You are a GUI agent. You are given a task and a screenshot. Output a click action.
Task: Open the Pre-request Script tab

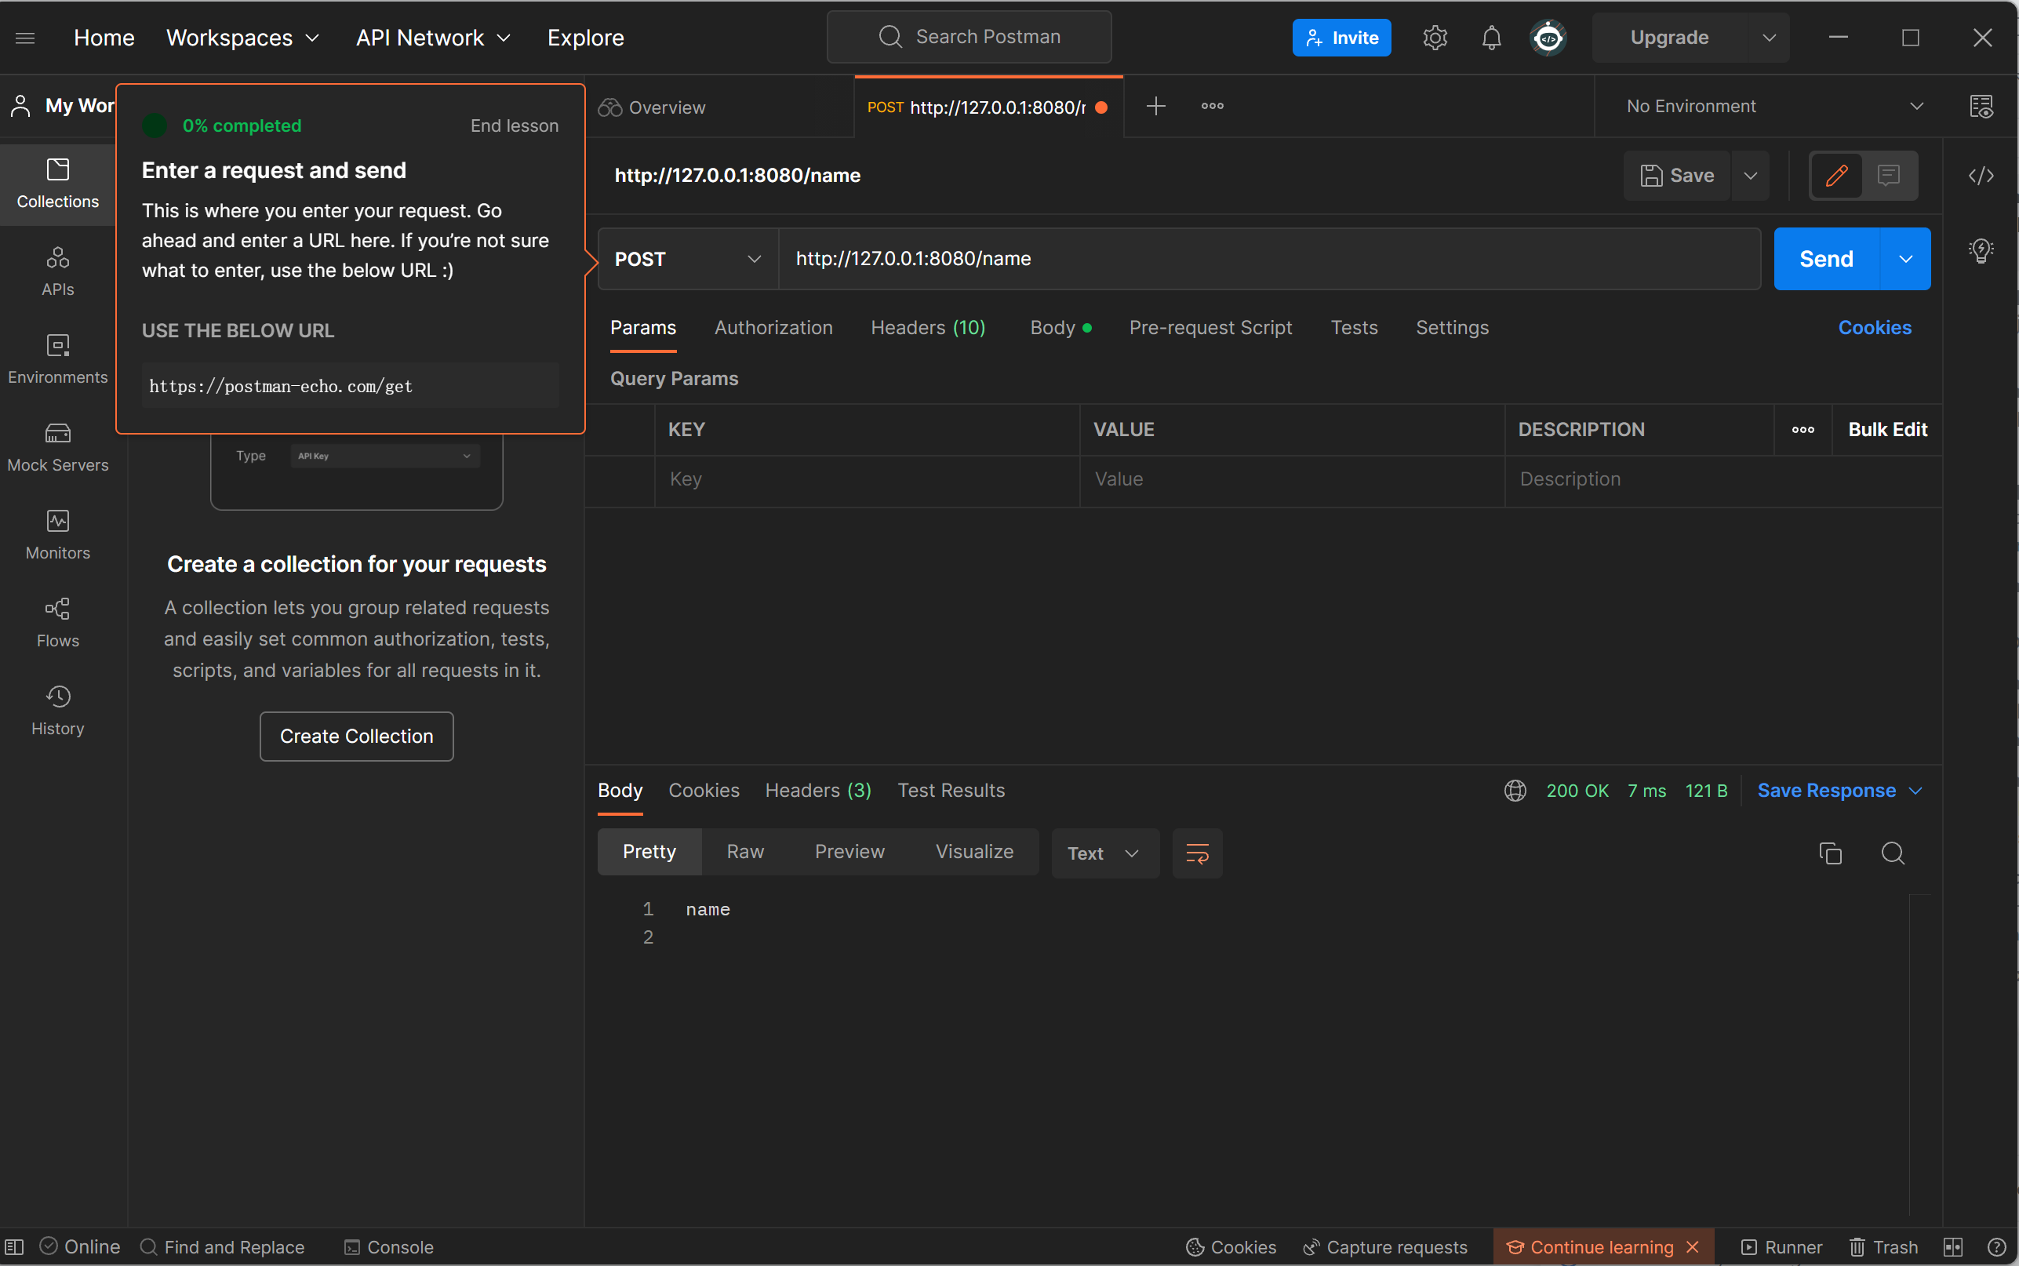point(1210,327)
